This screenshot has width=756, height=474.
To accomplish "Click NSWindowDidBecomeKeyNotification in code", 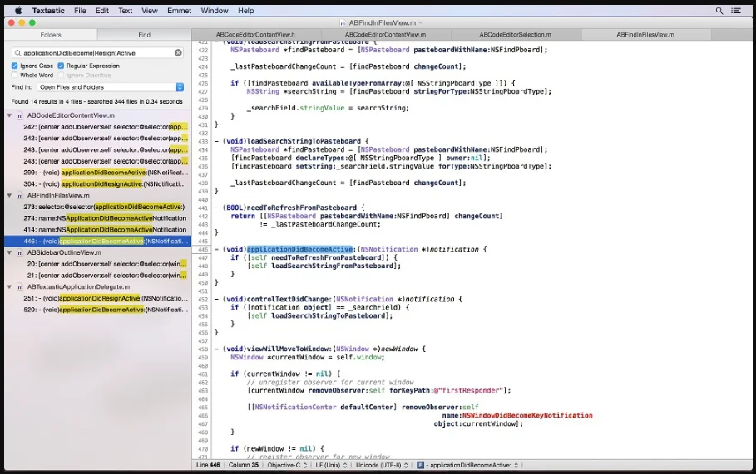I will click(x=527, y=415).
